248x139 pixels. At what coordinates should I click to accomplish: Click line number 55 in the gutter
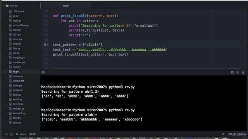46,16
